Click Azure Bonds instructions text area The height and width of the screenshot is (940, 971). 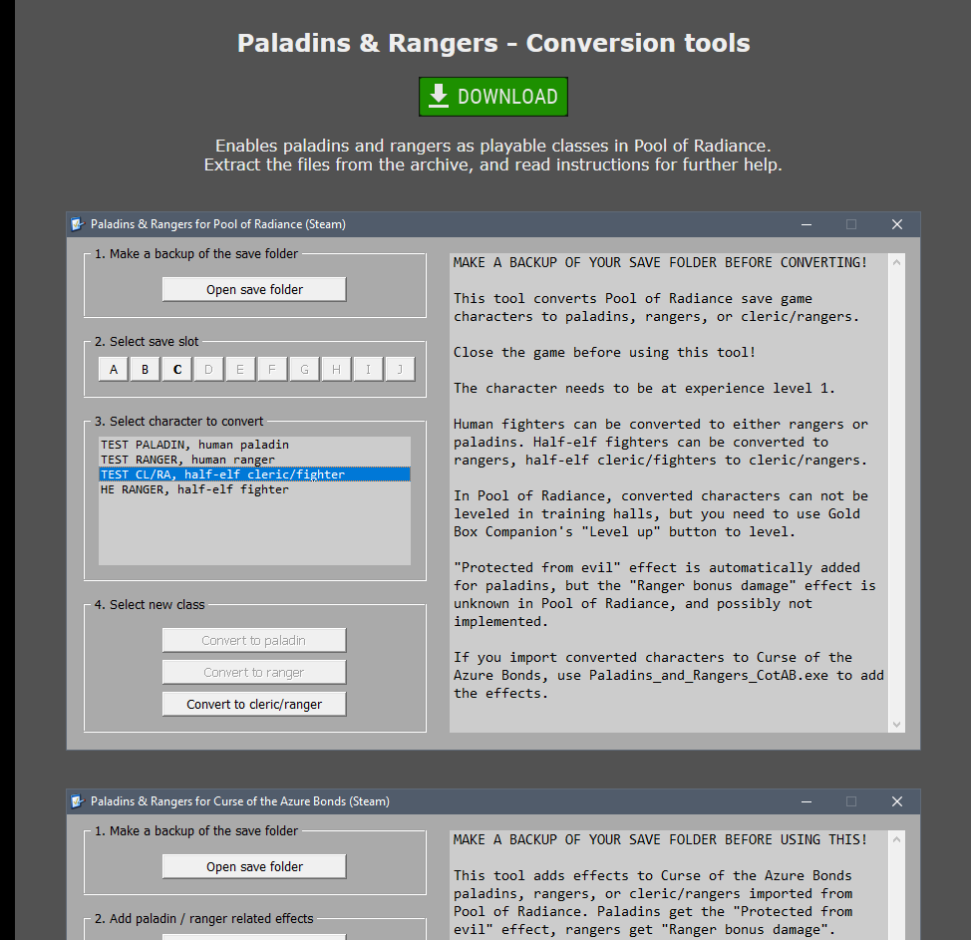(x=669, y=885)
